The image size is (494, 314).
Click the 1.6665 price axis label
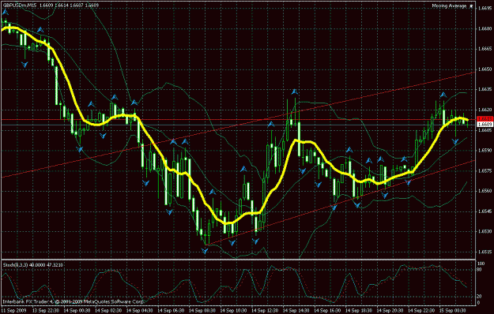(x=485, y=49)
